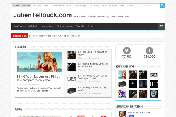This screenshot has height=117, width=176.
Task: Open La PlayStation TV article title
Action: [x=92, y=89]
